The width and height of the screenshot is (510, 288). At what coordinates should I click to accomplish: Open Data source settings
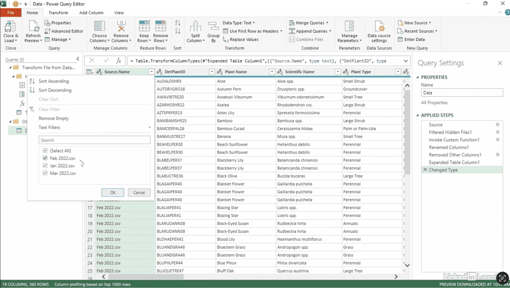point(379,31)
